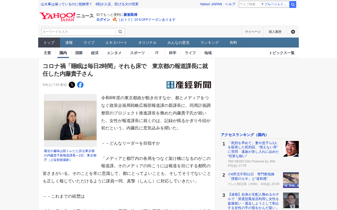Click into the ウェブ検索 input field
Screen dimensions: 337x210
point(249,4)
